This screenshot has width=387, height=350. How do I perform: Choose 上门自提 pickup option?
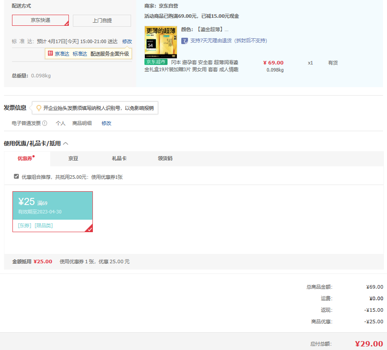(x=102, y=20)
